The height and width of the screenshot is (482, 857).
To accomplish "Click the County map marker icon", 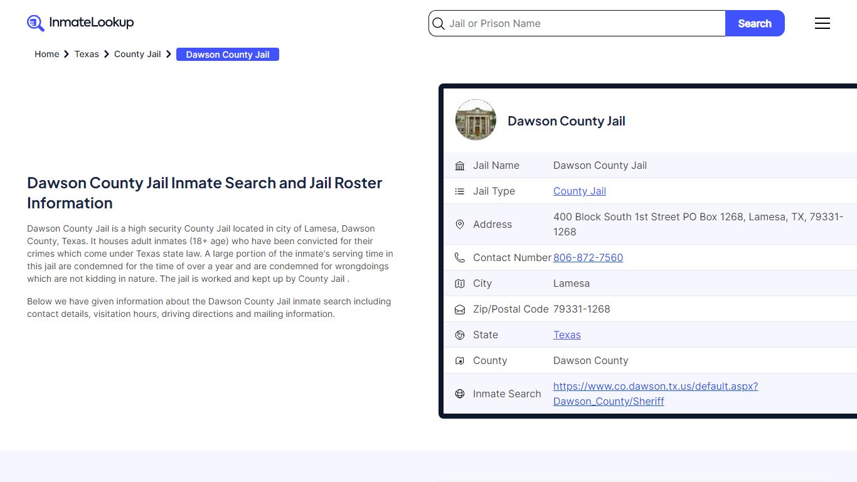I will [x=460, y=361].
